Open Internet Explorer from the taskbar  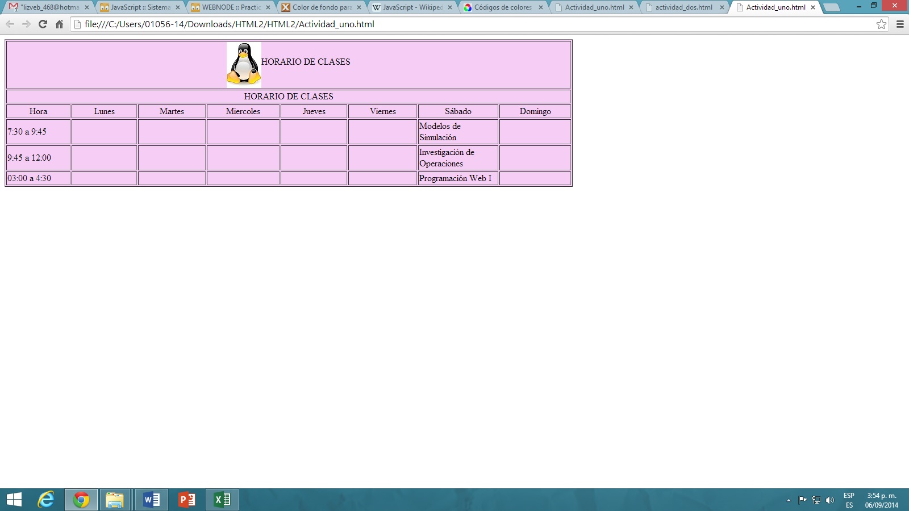pyautogui.click(x=46, y=500)
